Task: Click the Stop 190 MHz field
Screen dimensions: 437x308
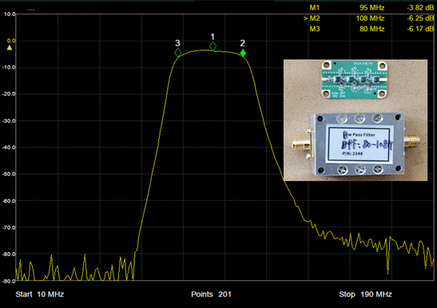Action: click(365, 294)
